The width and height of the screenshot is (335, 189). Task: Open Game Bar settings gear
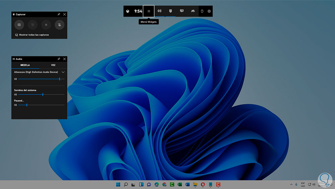tap(209, 11)
